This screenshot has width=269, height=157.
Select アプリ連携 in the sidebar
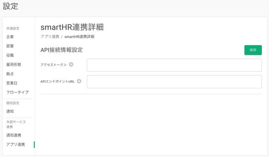pyautogui.click(x=16, y=145)
